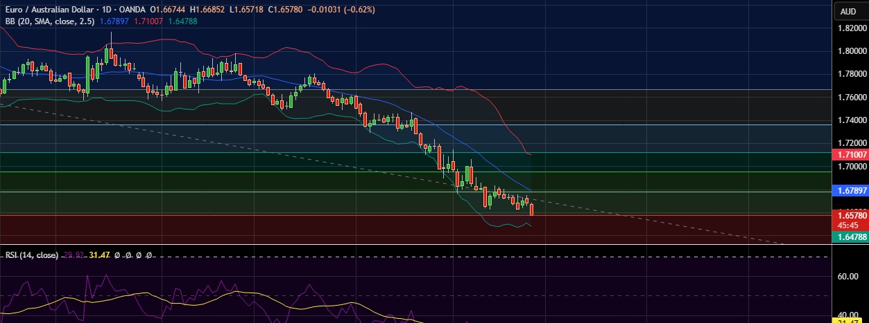Click the BB upper value 1.71007 in legend
This screenshot has width=869, height=323.
coord(155,22)
